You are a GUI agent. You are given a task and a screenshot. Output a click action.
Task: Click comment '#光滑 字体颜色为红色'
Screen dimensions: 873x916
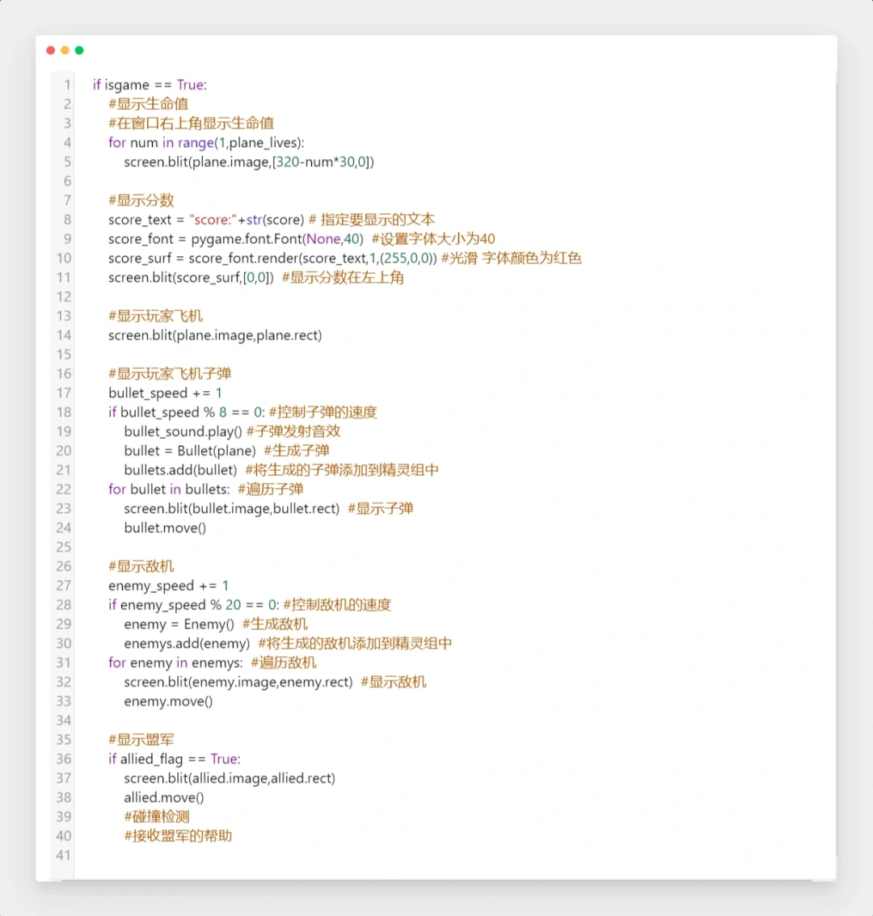coord(512,258)
